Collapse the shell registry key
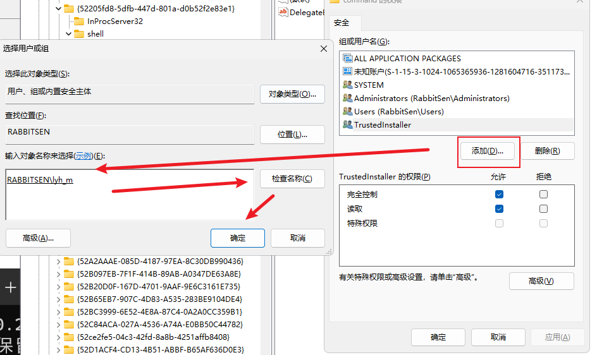 tap(68, 34)
